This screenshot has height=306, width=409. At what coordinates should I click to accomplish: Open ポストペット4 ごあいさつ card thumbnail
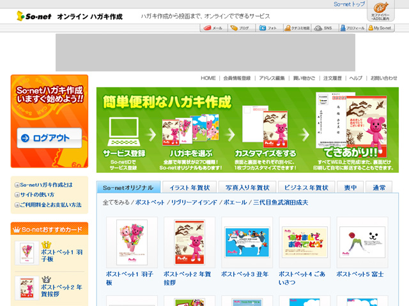click(305, 242)
